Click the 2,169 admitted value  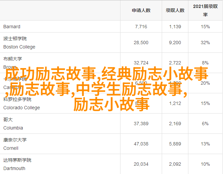click(175, 124)
